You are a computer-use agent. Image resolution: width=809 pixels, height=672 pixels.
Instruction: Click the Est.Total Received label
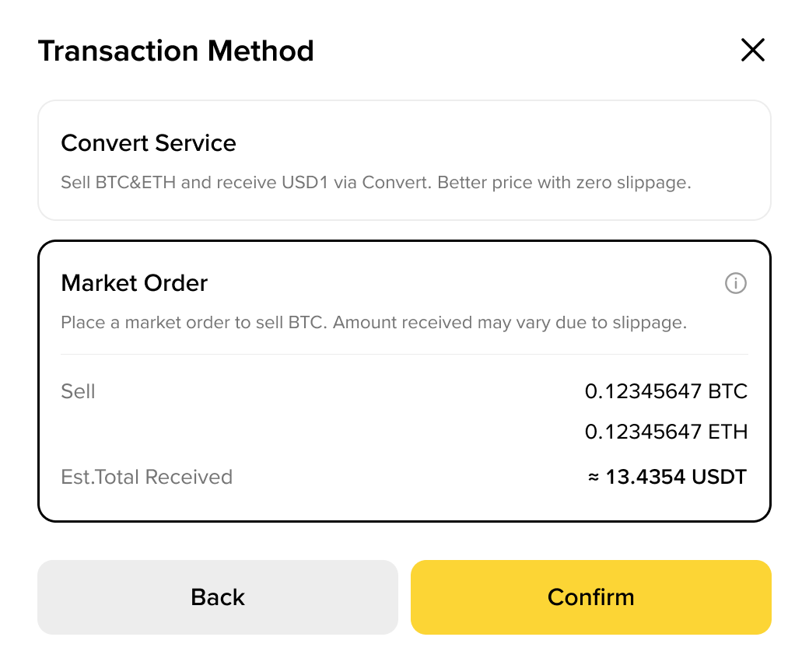click(x=146, y=477)
